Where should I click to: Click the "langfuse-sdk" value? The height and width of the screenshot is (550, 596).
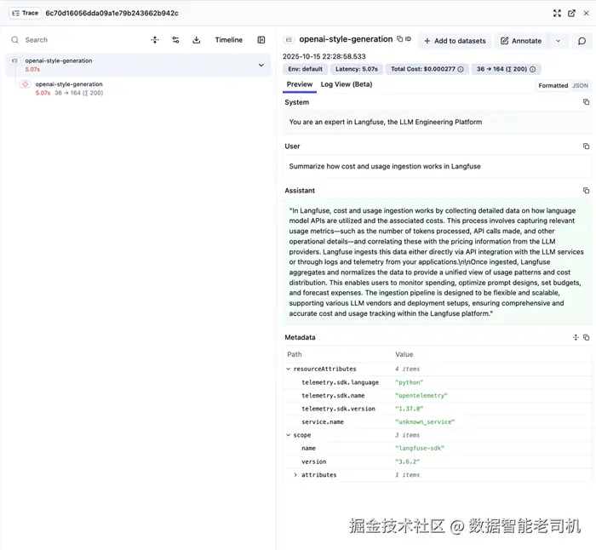pos(420,448)
